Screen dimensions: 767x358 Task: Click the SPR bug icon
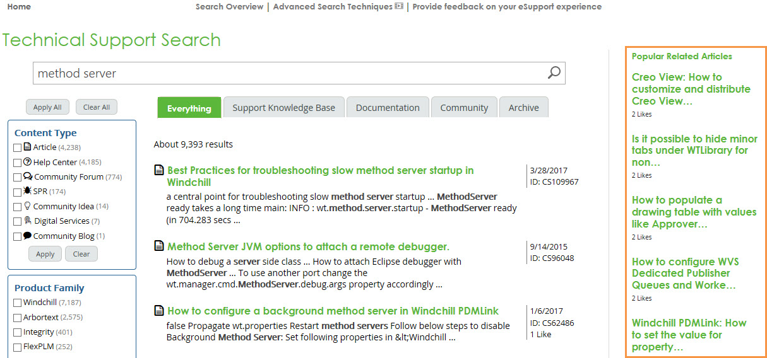pos(28,191)
